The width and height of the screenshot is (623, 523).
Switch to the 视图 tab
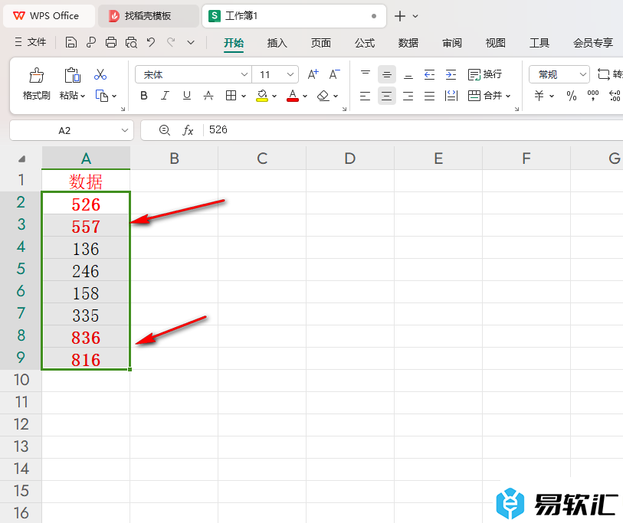pos(496,43)
